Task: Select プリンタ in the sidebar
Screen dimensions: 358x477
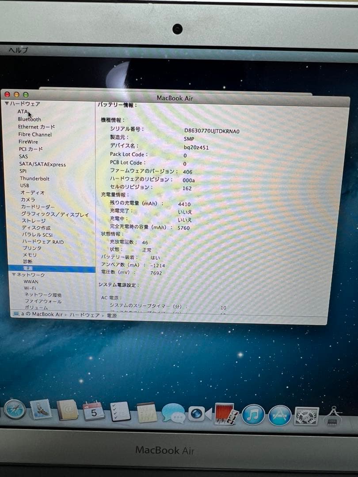Action: click(32, 248)
